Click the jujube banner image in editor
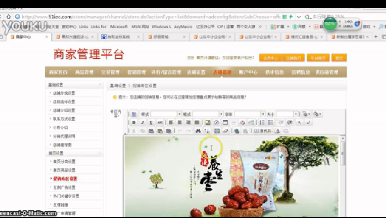This screenshot has height=218, width=386. coord(232,176)
